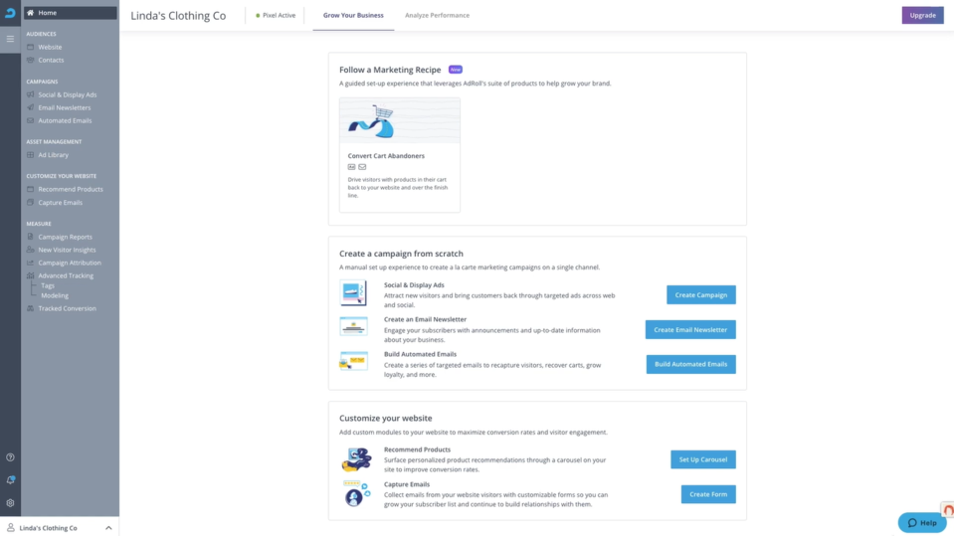This screenshot has height=536, width=954.
Task: Click the user profile icon at bottom
Action: (11, 527)
